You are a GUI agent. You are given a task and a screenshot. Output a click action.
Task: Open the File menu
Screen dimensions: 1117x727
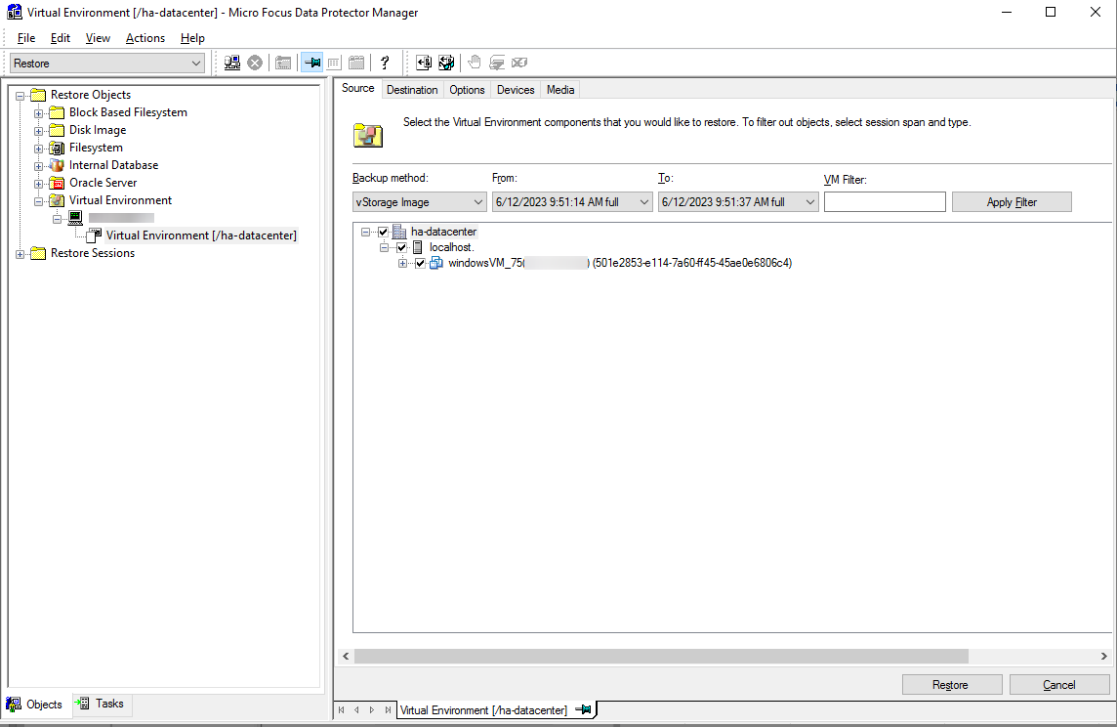[25, 38]
